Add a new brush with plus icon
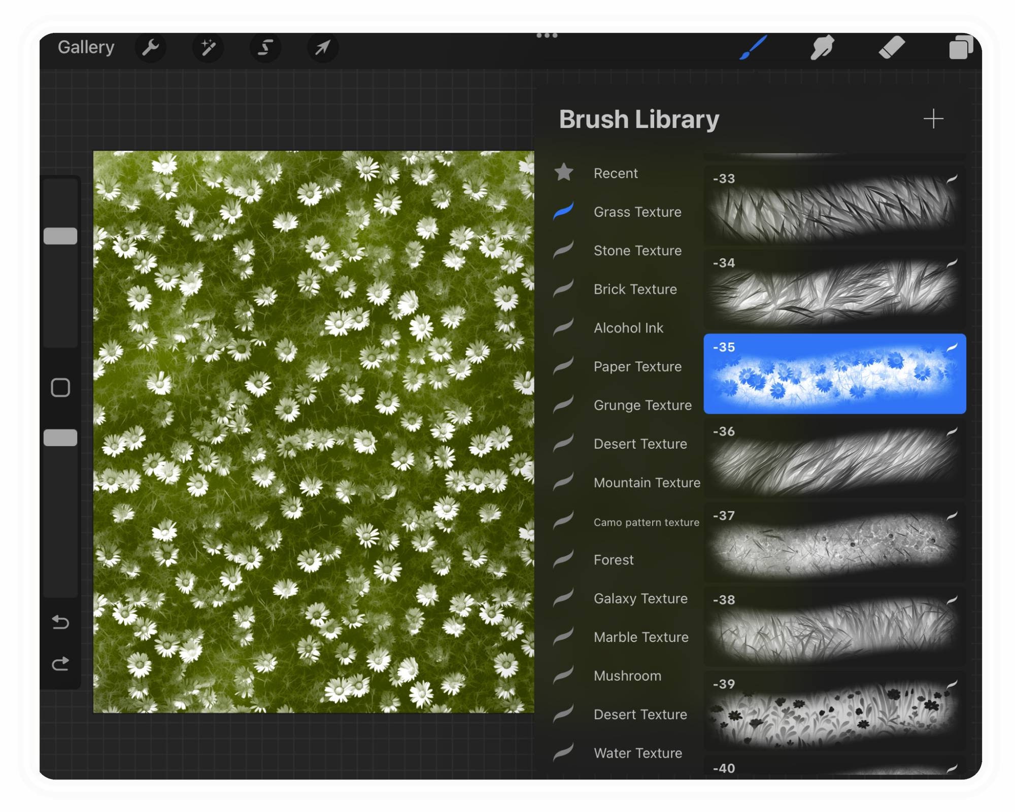1015x812 pixels. click(933, 119)
